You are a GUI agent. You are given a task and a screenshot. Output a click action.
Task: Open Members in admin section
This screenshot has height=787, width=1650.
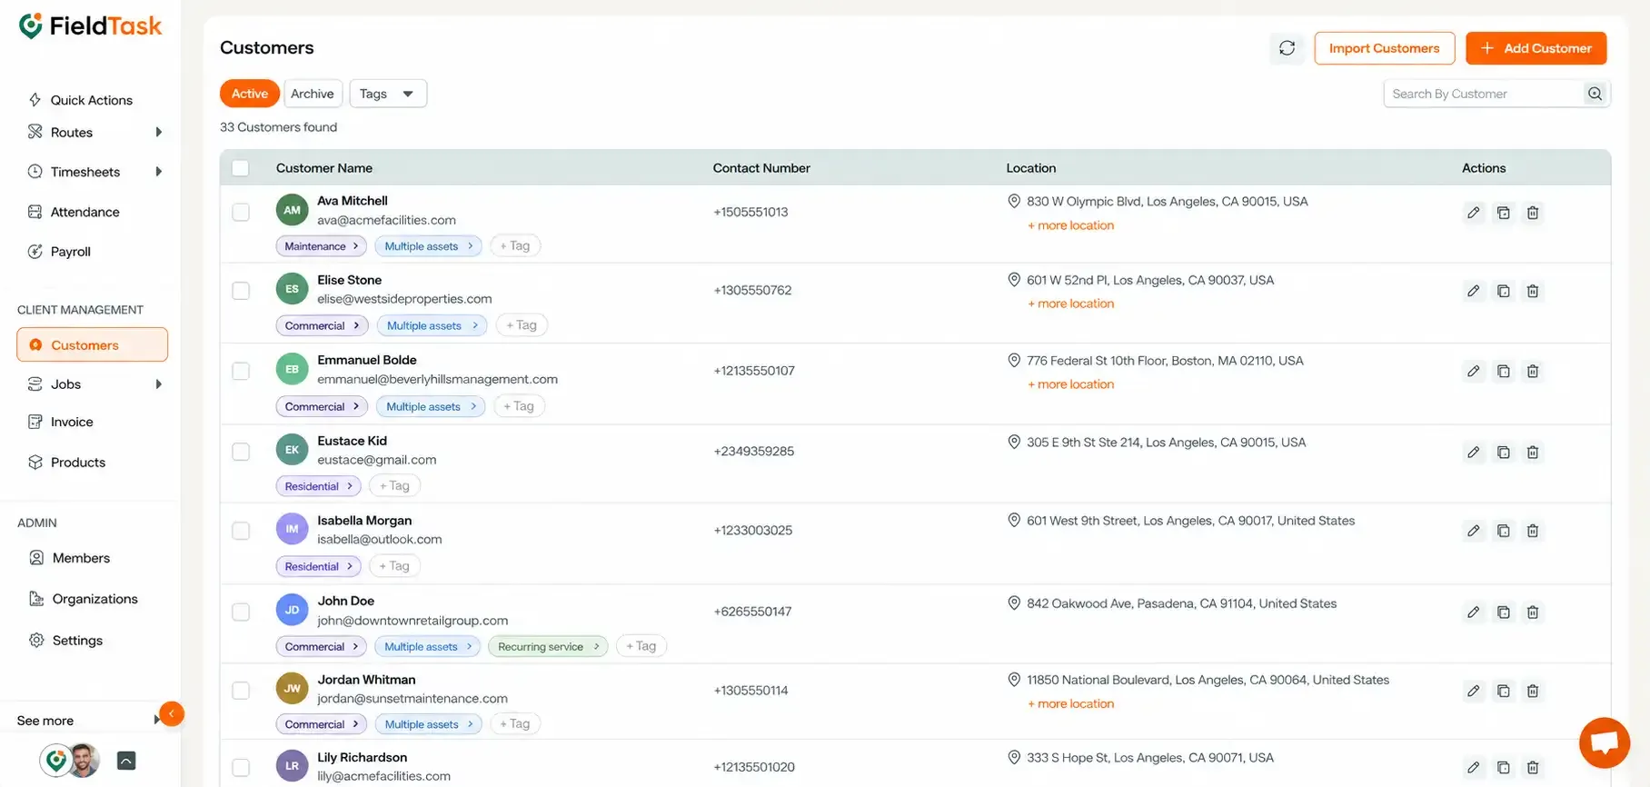pos(70,558)
